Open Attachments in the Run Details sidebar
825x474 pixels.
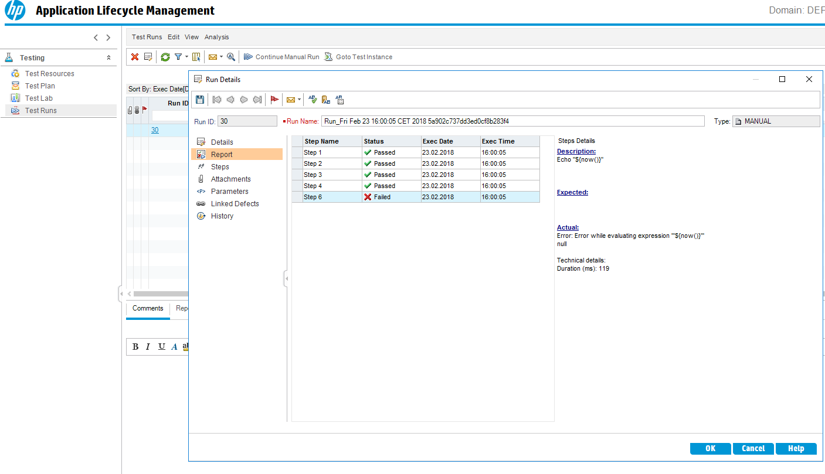click(x=231, y=179)
